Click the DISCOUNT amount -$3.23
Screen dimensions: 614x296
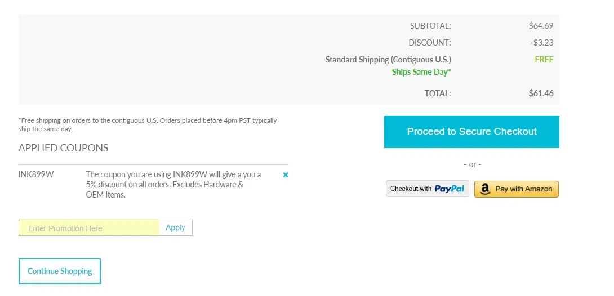542,43
